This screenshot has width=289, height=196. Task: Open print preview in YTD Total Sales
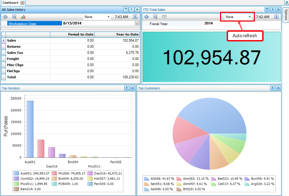tap(156, 17)
